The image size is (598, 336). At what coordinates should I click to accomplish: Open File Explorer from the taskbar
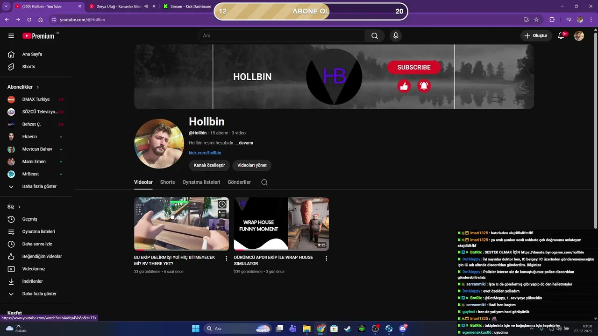[x=306, y=329]
